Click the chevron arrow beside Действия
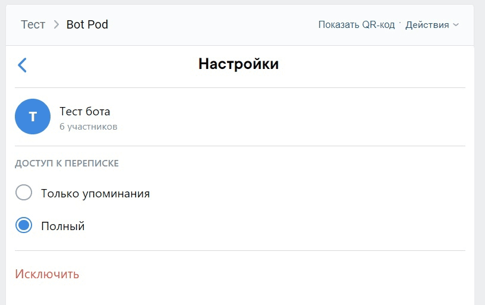The height and width of the screenshot is (305, 485). click(x=456, y=25)
